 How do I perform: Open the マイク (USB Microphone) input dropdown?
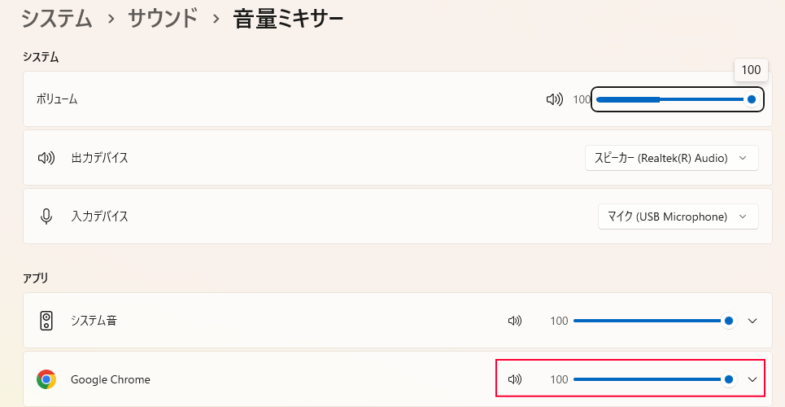(x=678, y=217)
